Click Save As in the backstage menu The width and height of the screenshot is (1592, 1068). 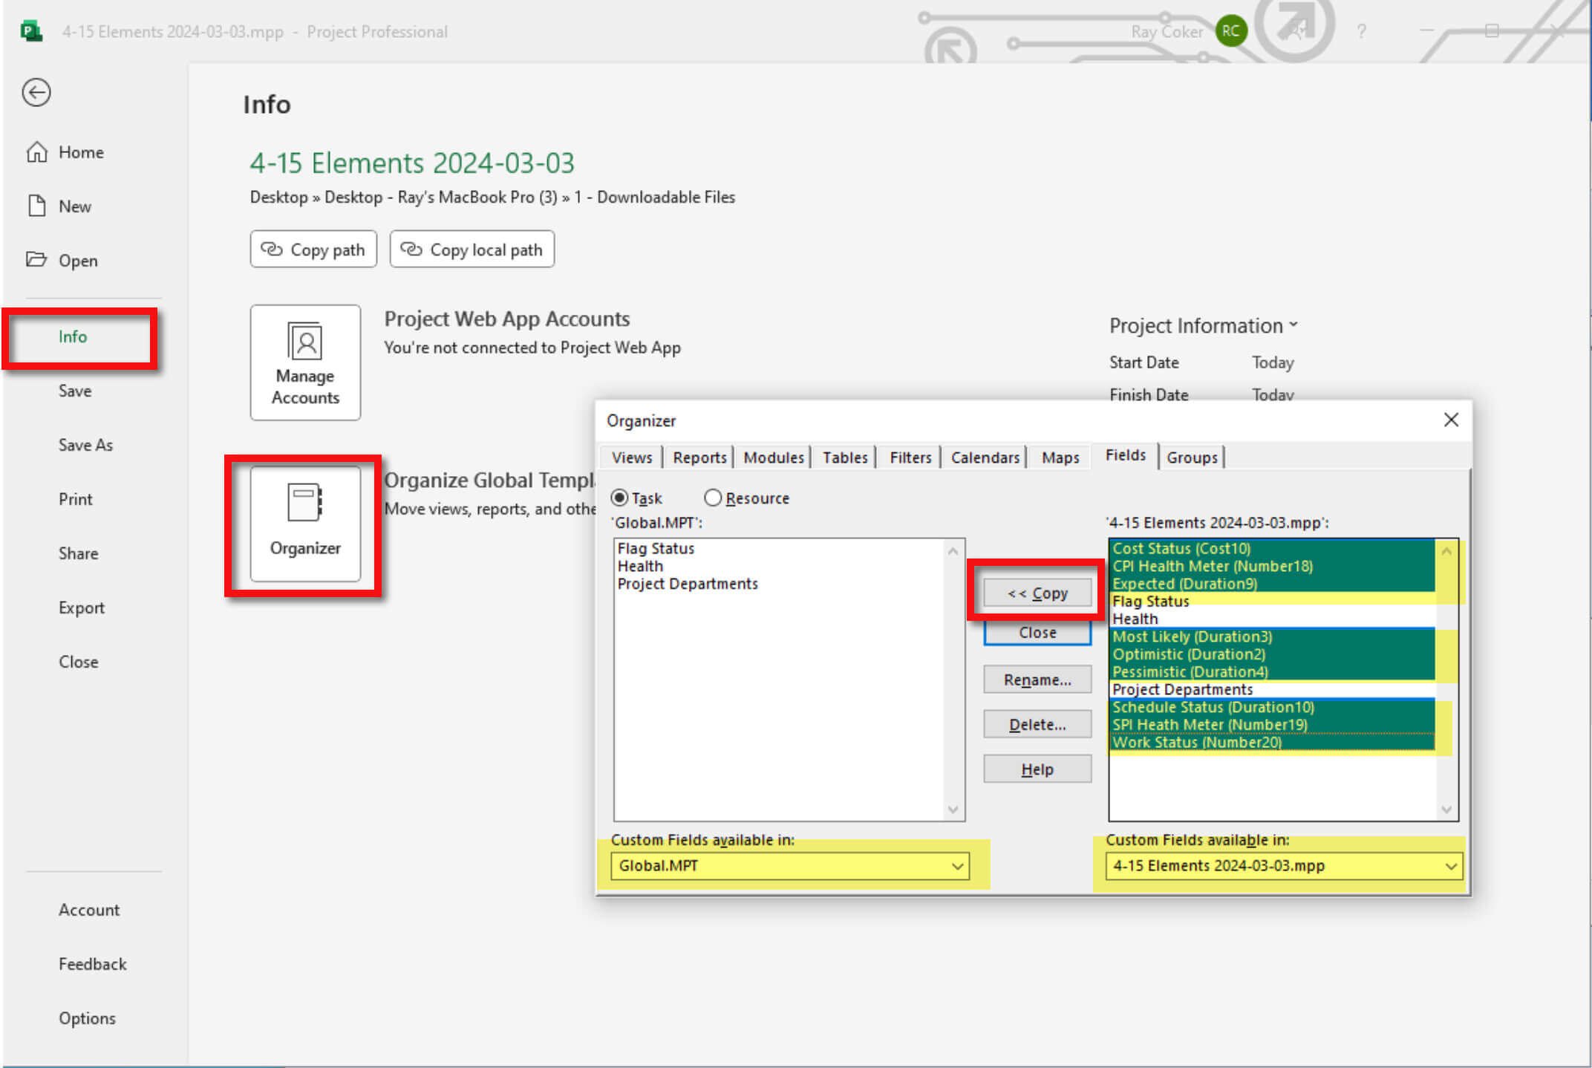(x=85, y=445)
